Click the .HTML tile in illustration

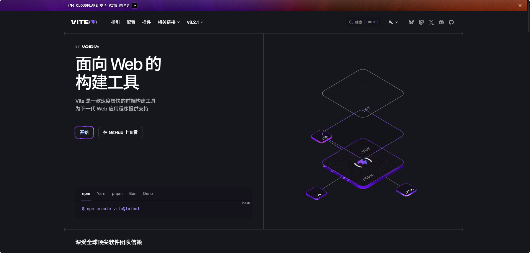pyautogui.click(x=406, y=190)
